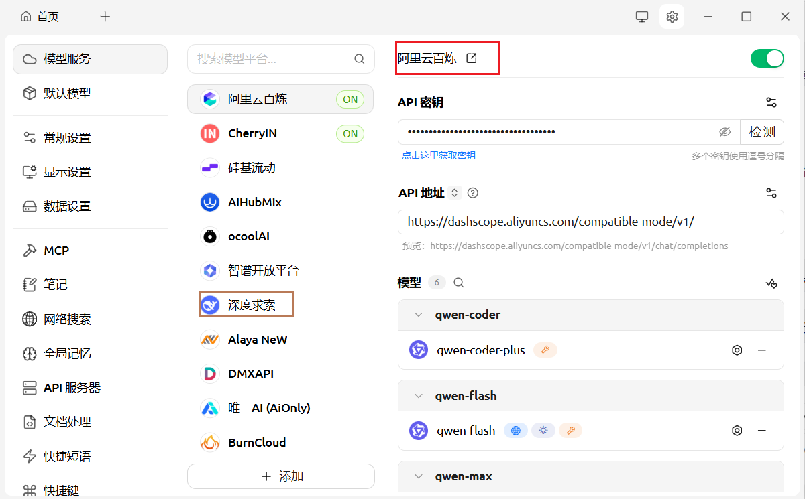Screen dimensions: 805x499
Task: Click the model health check icon
Action: coord(771,283)
